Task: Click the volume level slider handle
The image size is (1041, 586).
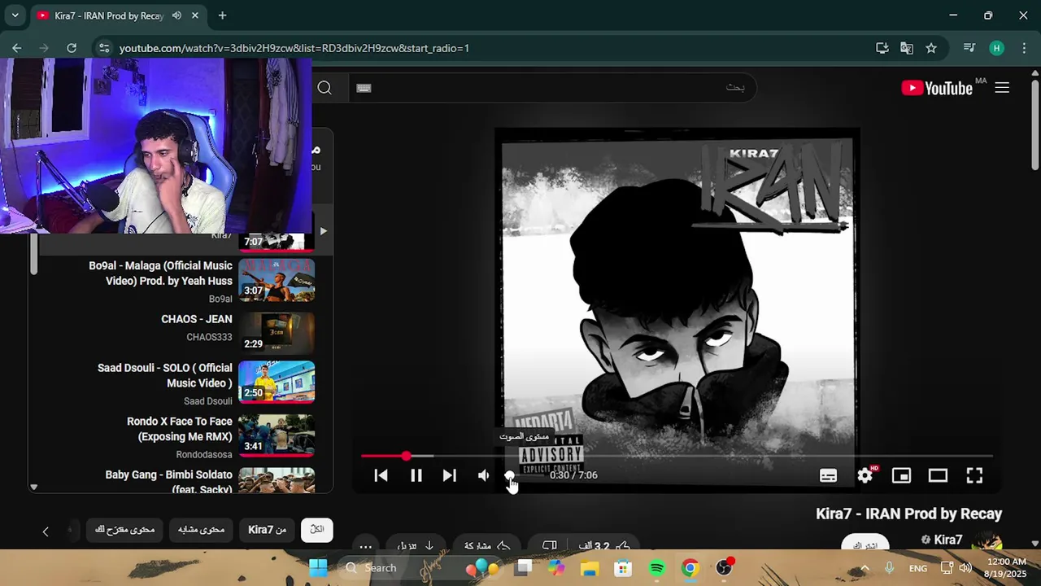Action: [509, 475]
